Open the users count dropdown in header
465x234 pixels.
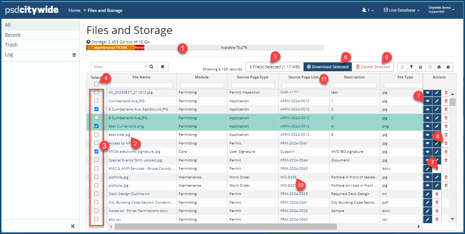(368, 10)
